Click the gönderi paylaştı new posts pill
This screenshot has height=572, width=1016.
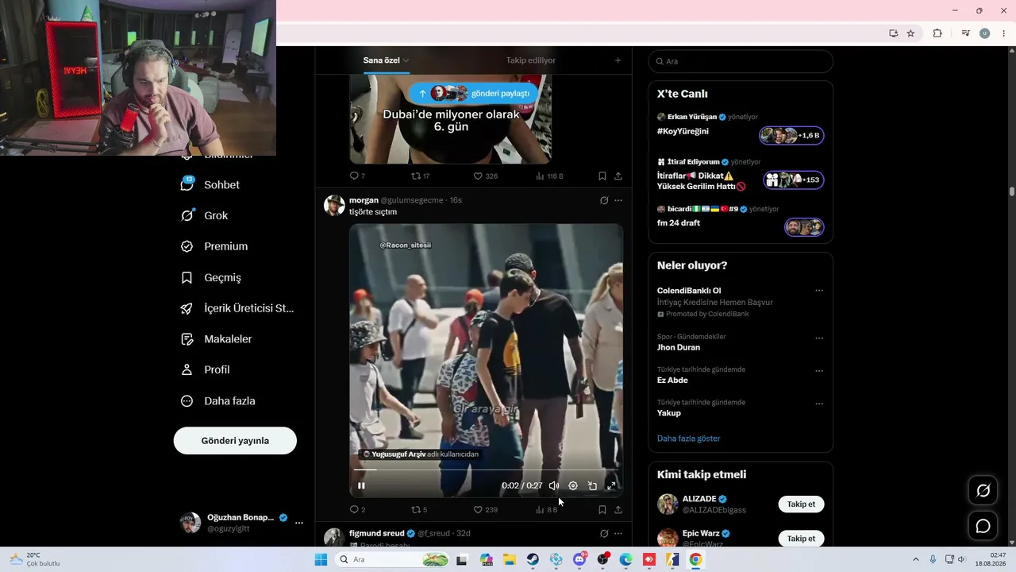[473, 93]
